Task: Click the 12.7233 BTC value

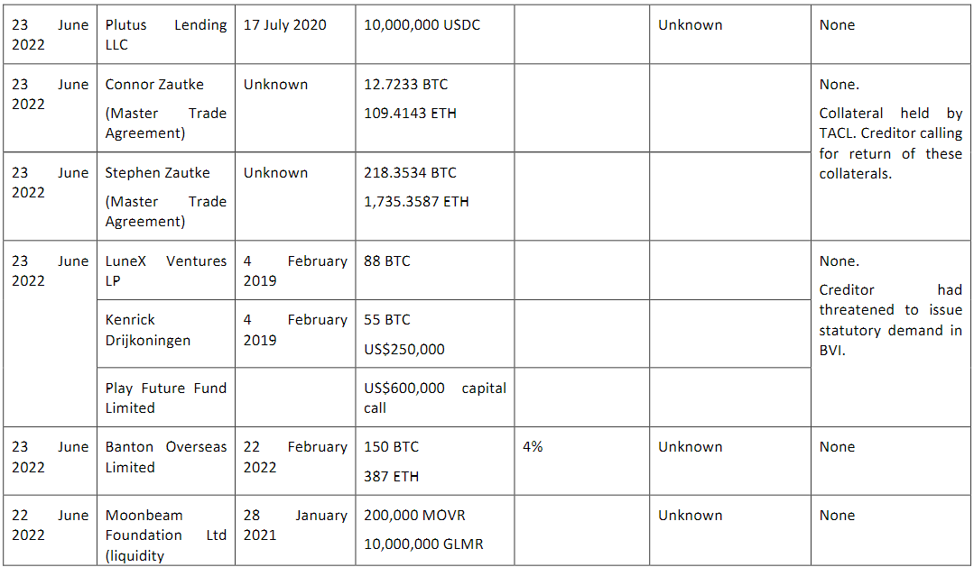Action: pyautogui.click(x=405, y=85)
